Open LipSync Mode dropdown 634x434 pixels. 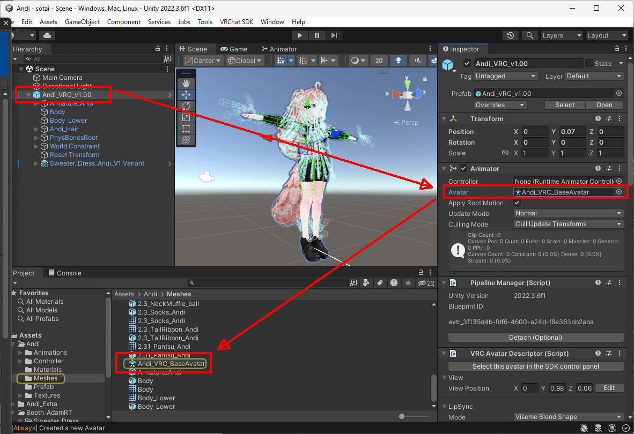(568, 417)
